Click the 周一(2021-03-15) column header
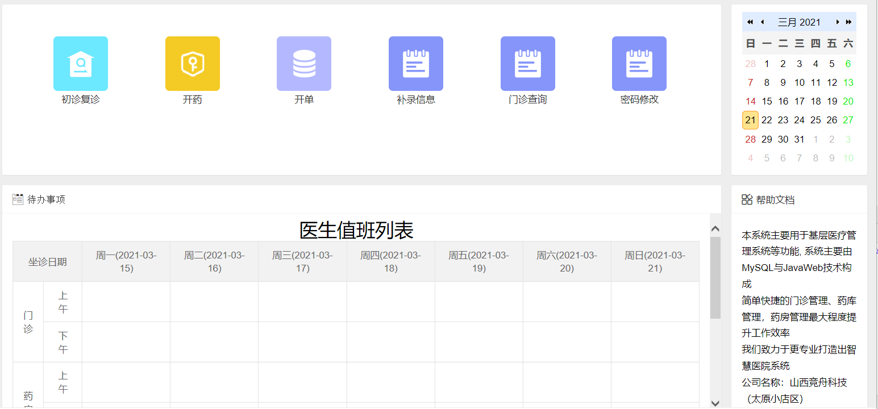Image resolution: width=878 pixels, height=409 pixels. tap(126, 261)
